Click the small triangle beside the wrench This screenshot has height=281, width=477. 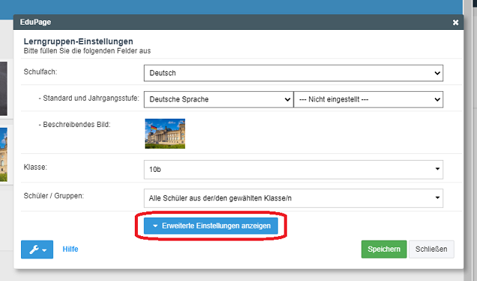click(44, 250)
